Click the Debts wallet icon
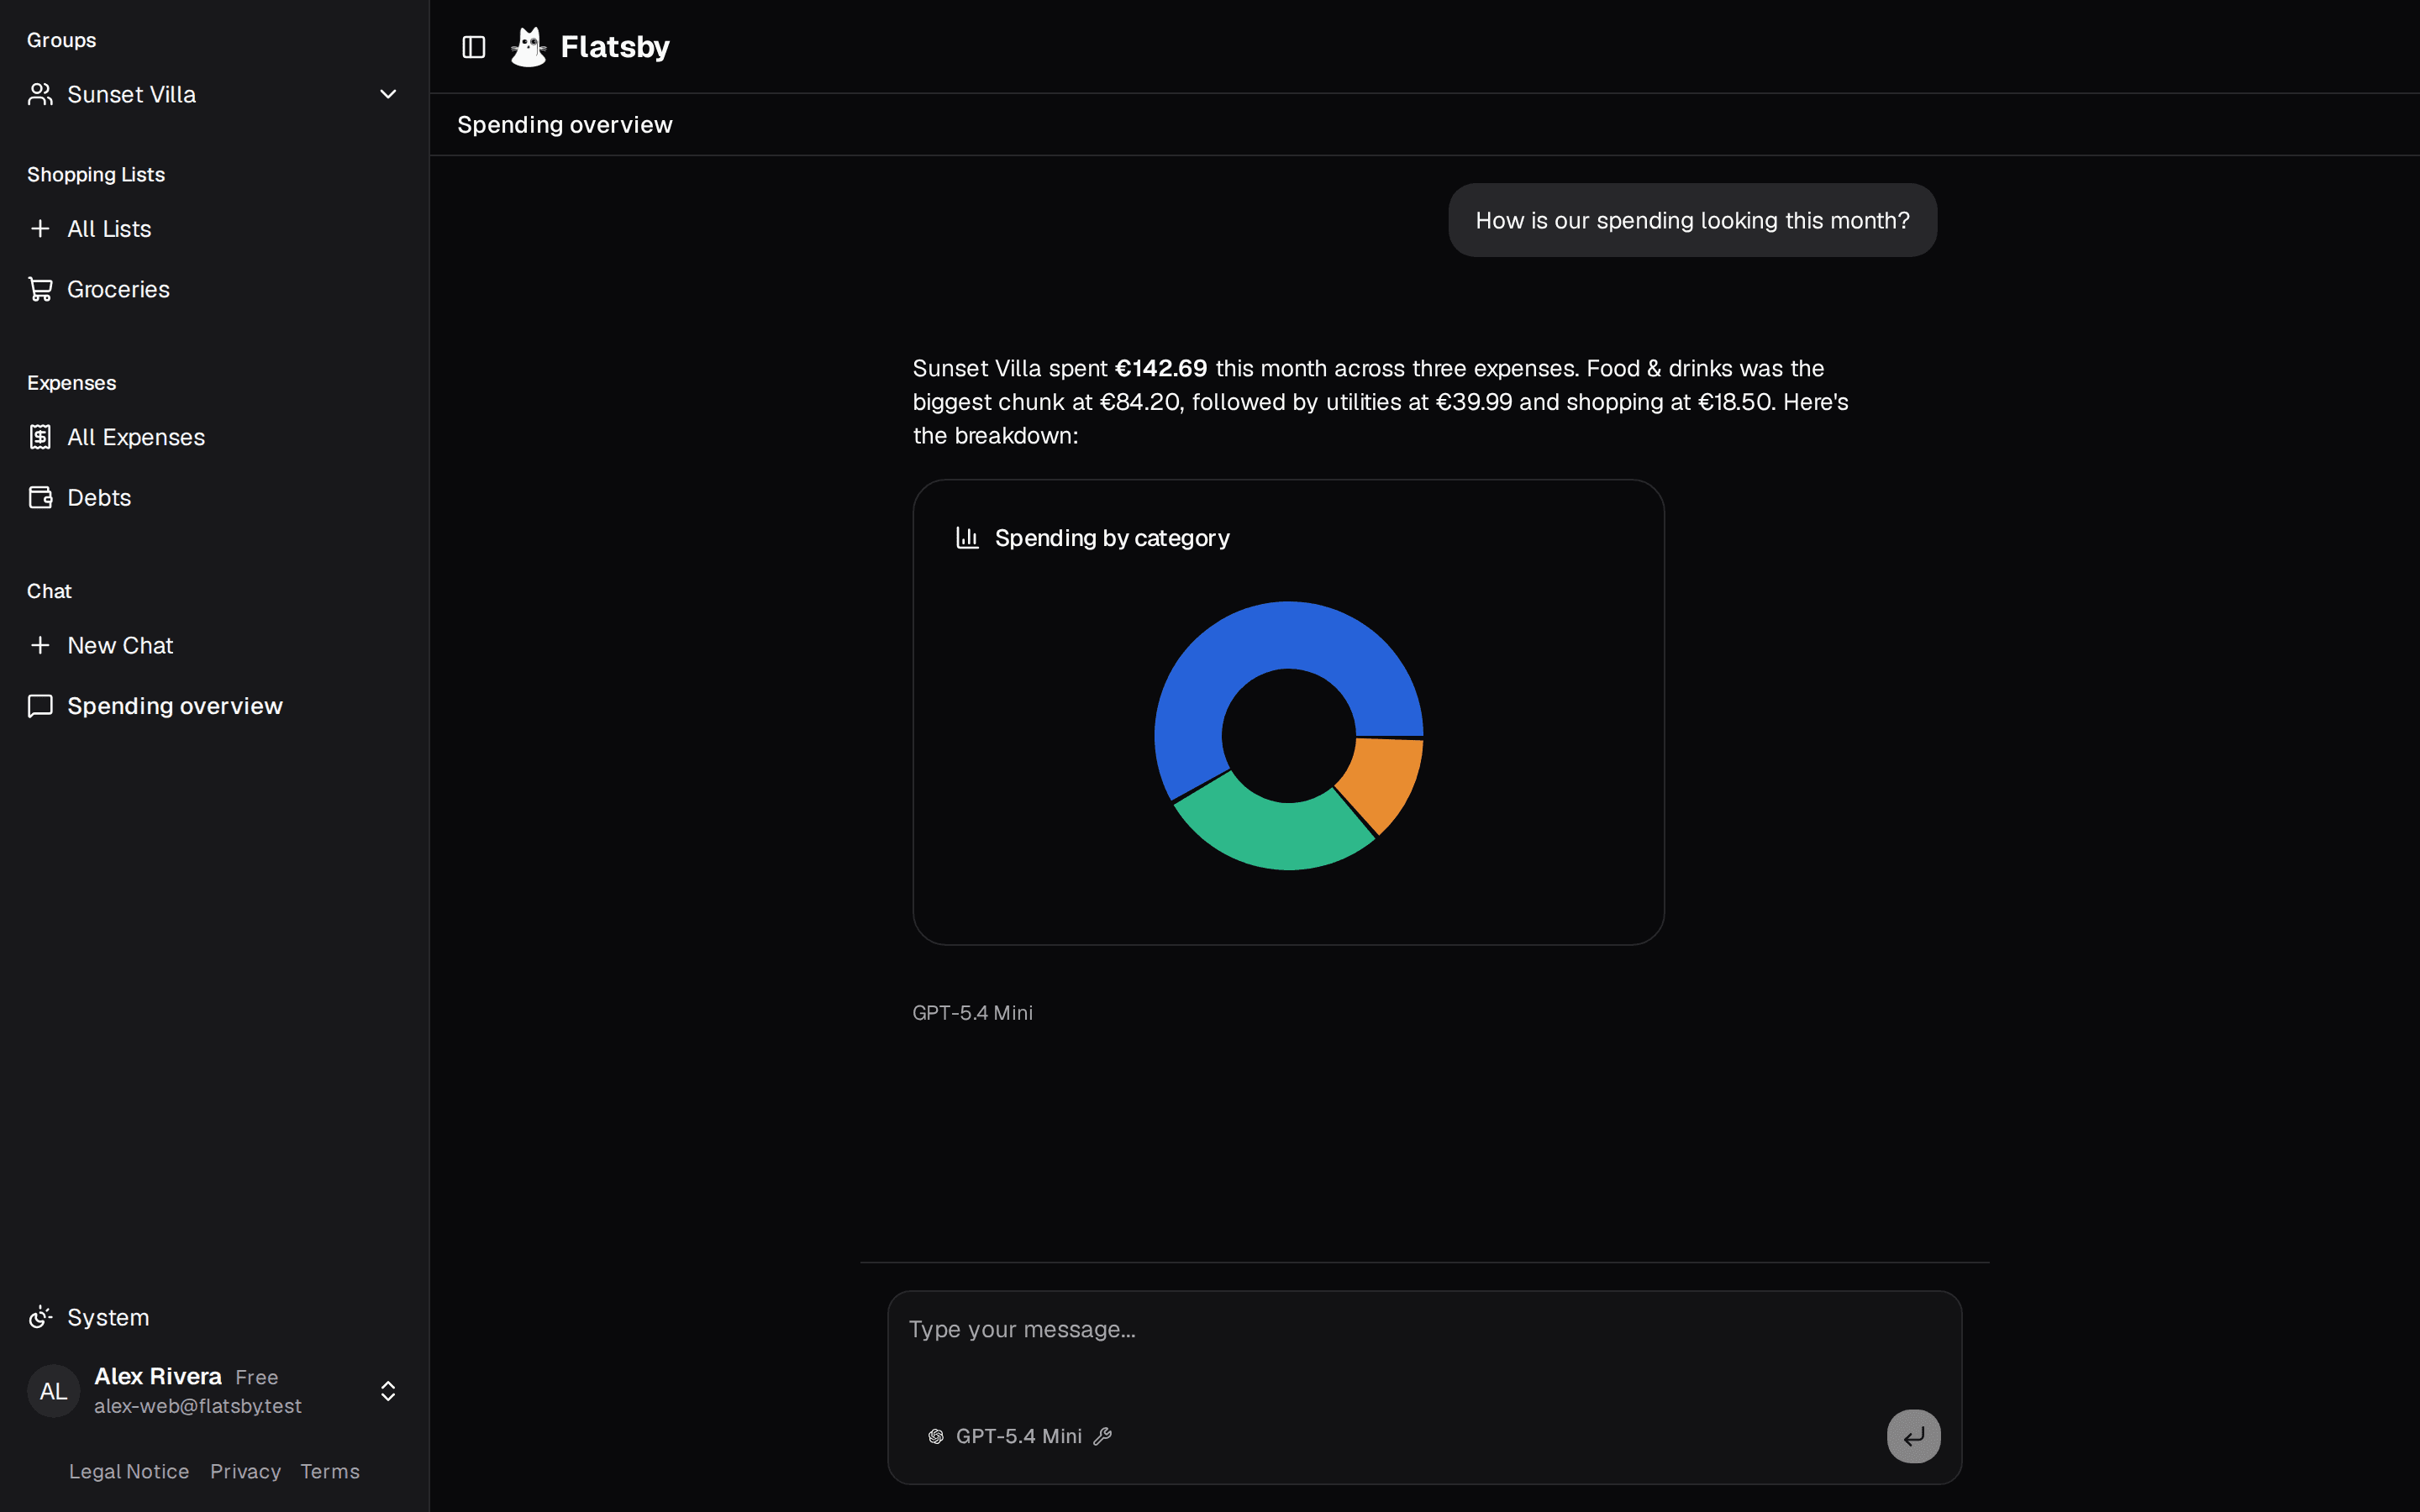The width and height of the screenshot is (2420, 1512). (x=40, y=497)
